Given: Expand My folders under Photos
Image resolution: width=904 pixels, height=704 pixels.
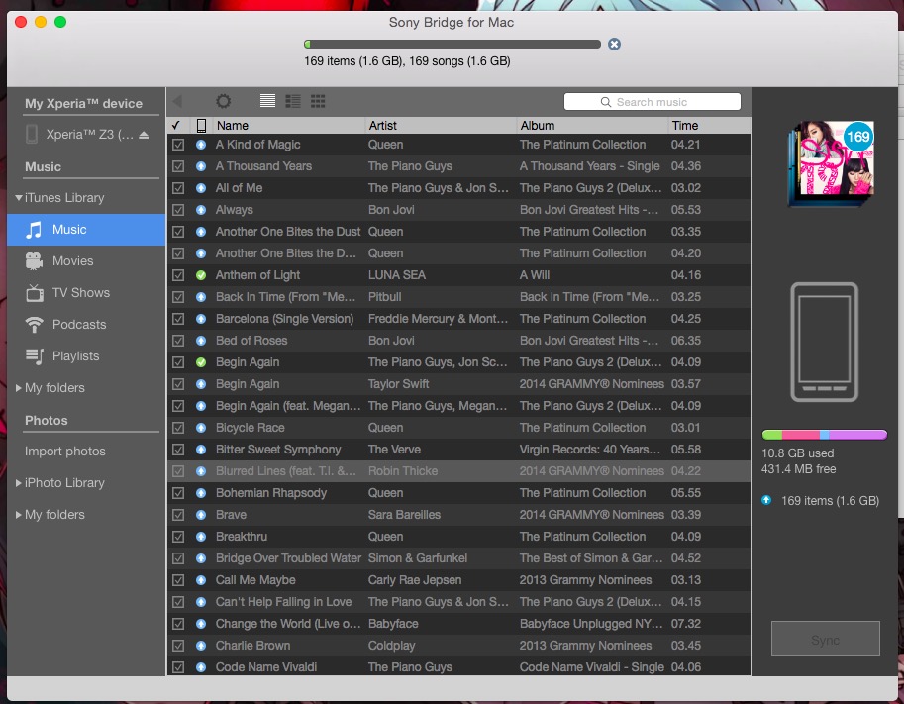Looking at the screenshot, I should tap(19, 515).
